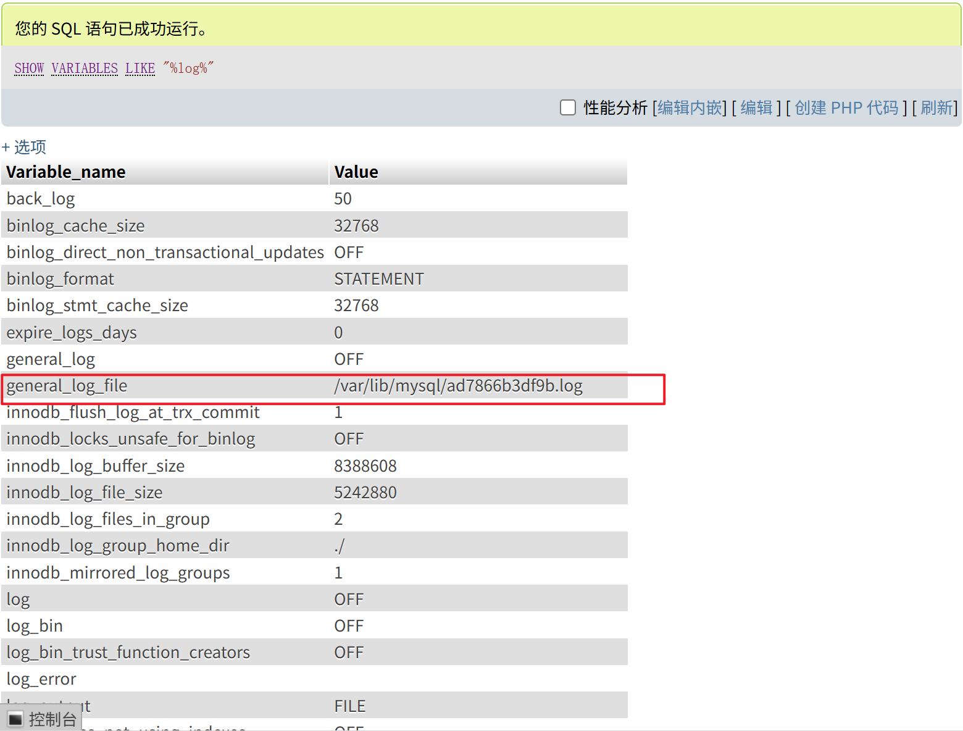This screenshot has width=963, height=731.
Task: Open documentation for the LIKE keyword
Action: point(140,68)
